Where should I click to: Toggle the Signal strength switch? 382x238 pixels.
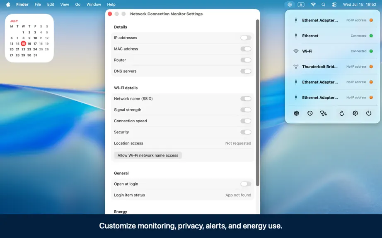pos(246,110)
